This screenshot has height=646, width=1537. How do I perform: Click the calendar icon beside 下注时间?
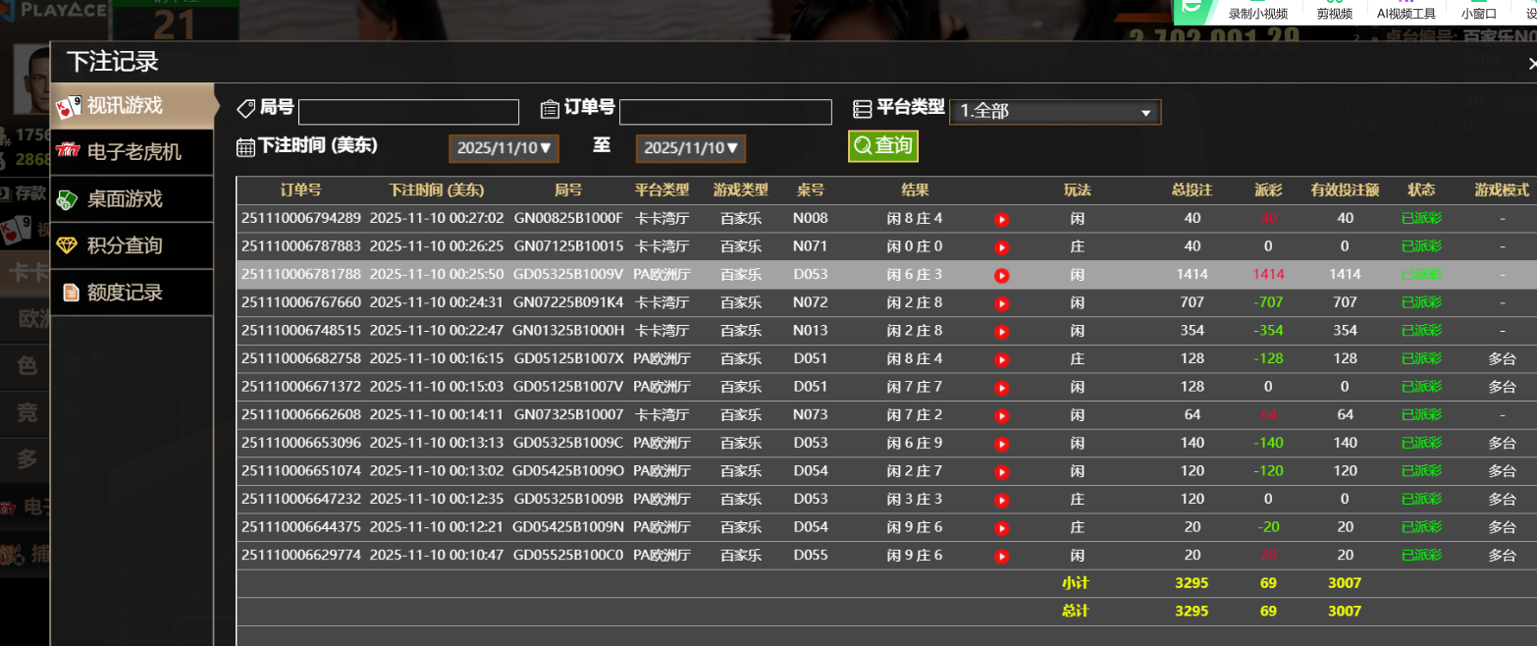click(246, 147)
